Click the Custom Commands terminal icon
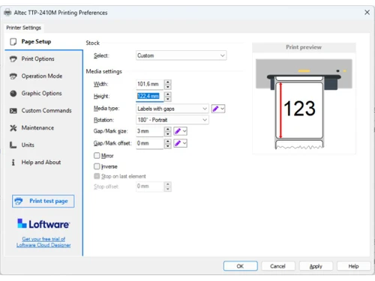This screenshot has height=281, width=375. (13, 111)
